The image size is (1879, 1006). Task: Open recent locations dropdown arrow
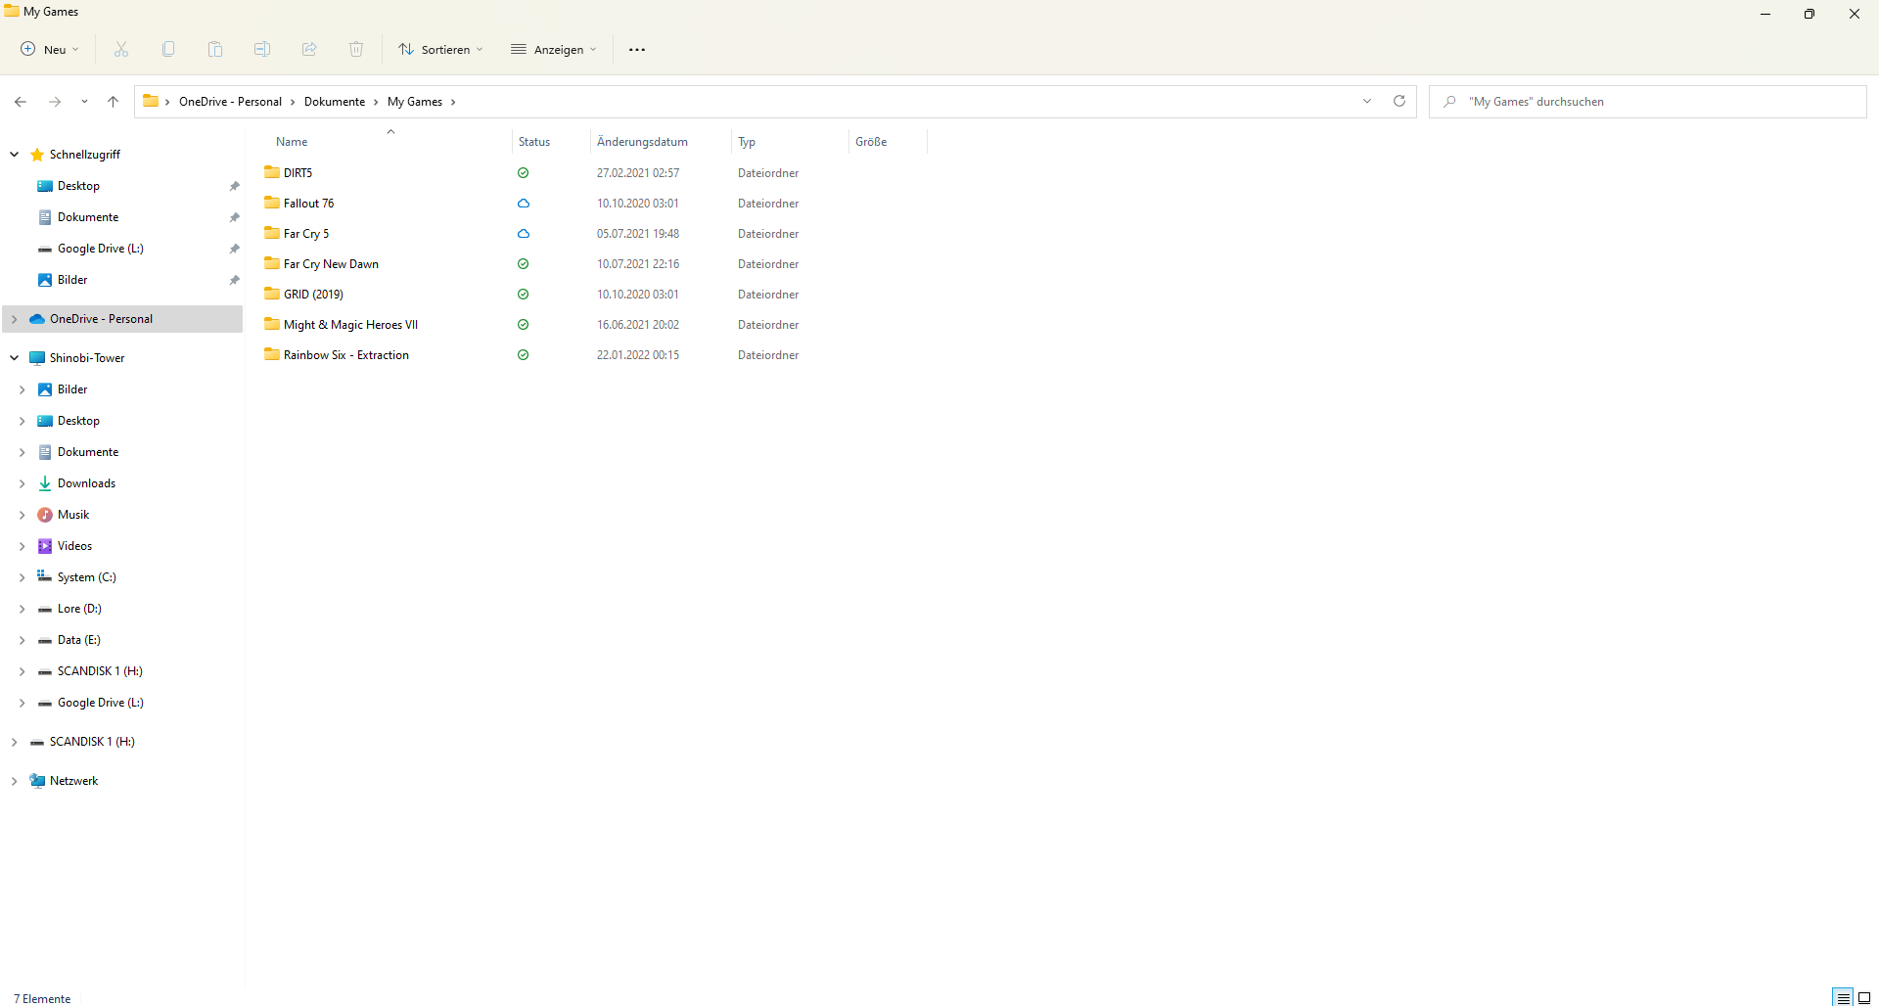(x=84, y=102)
